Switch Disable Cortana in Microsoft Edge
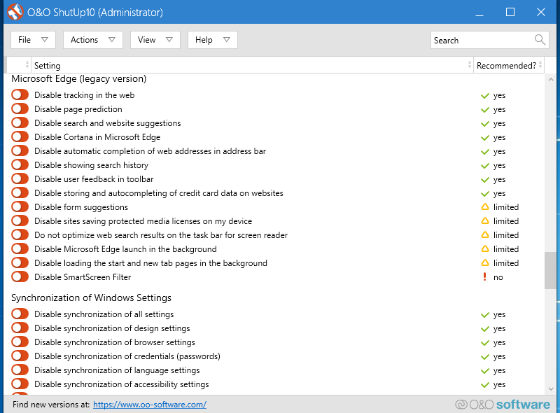This screenshot has width=560, height=413. point(20,136)
